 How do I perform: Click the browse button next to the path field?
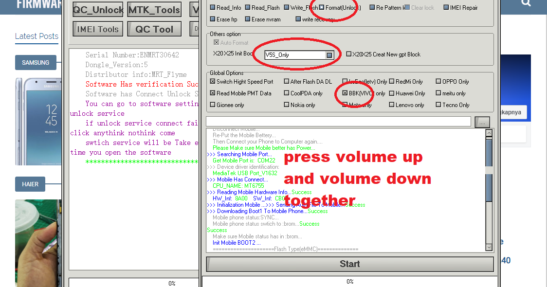pyautogui.click(x=482, y=122)
